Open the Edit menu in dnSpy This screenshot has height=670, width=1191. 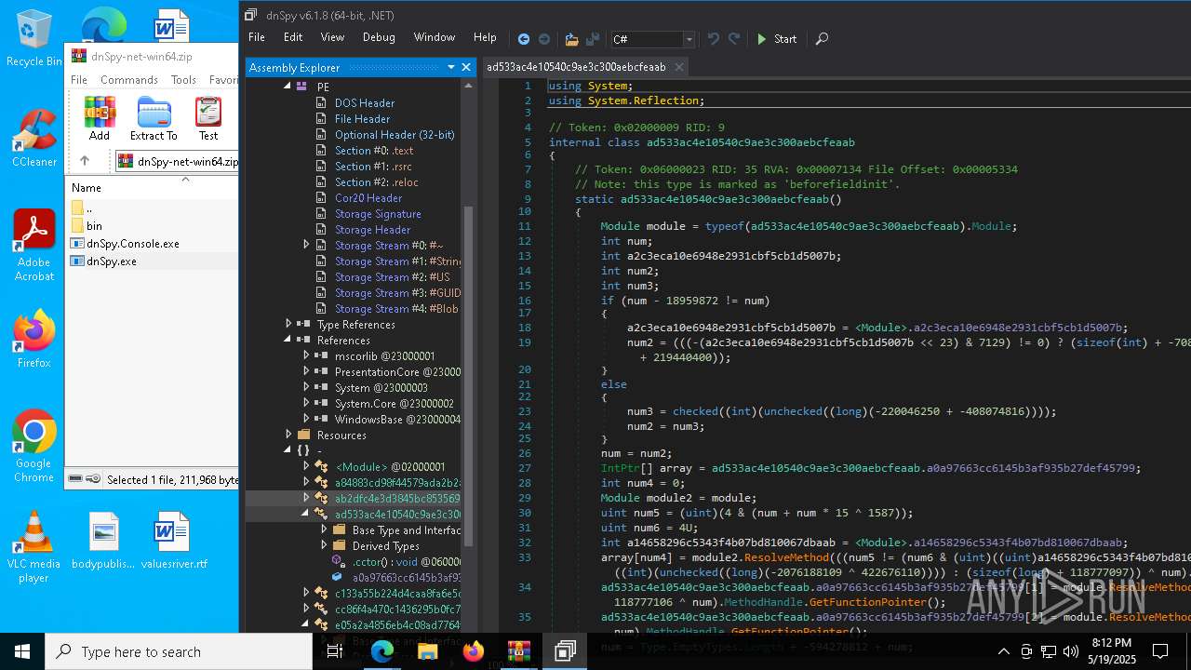tap(293, 37)
